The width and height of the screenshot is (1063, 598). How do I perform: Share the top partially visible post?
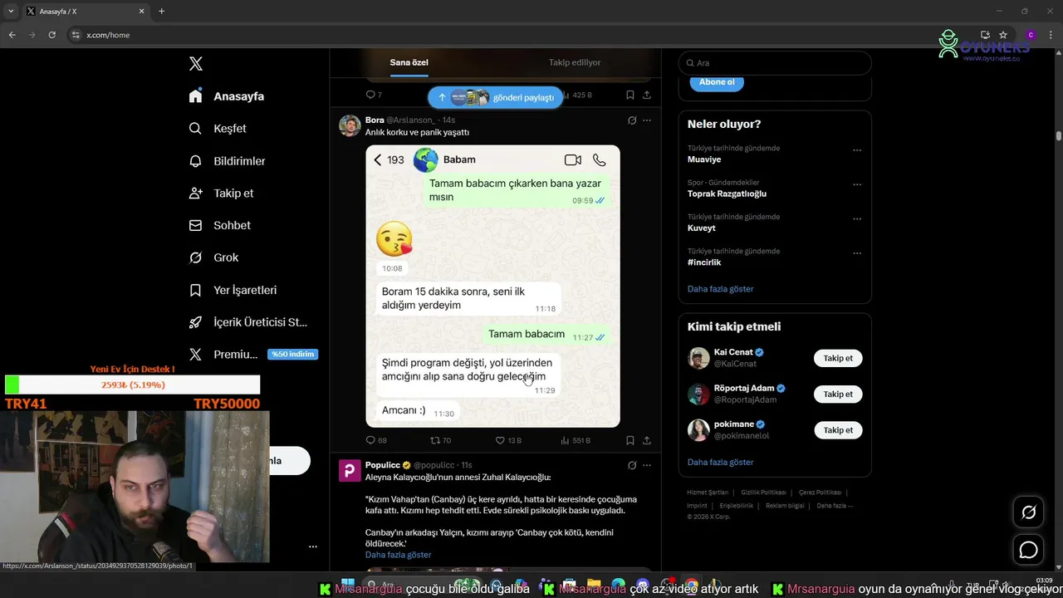(x=647, y=95)
